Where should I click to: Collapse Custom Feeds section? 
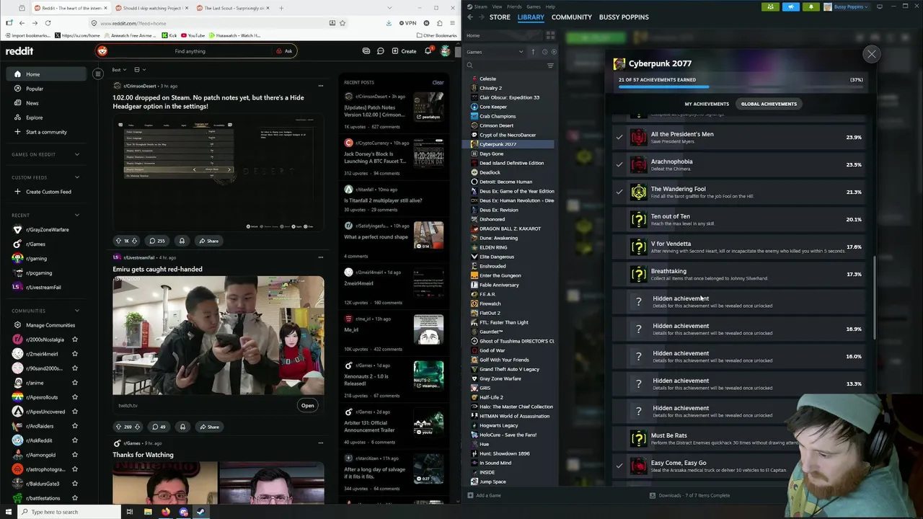point(77,177)
